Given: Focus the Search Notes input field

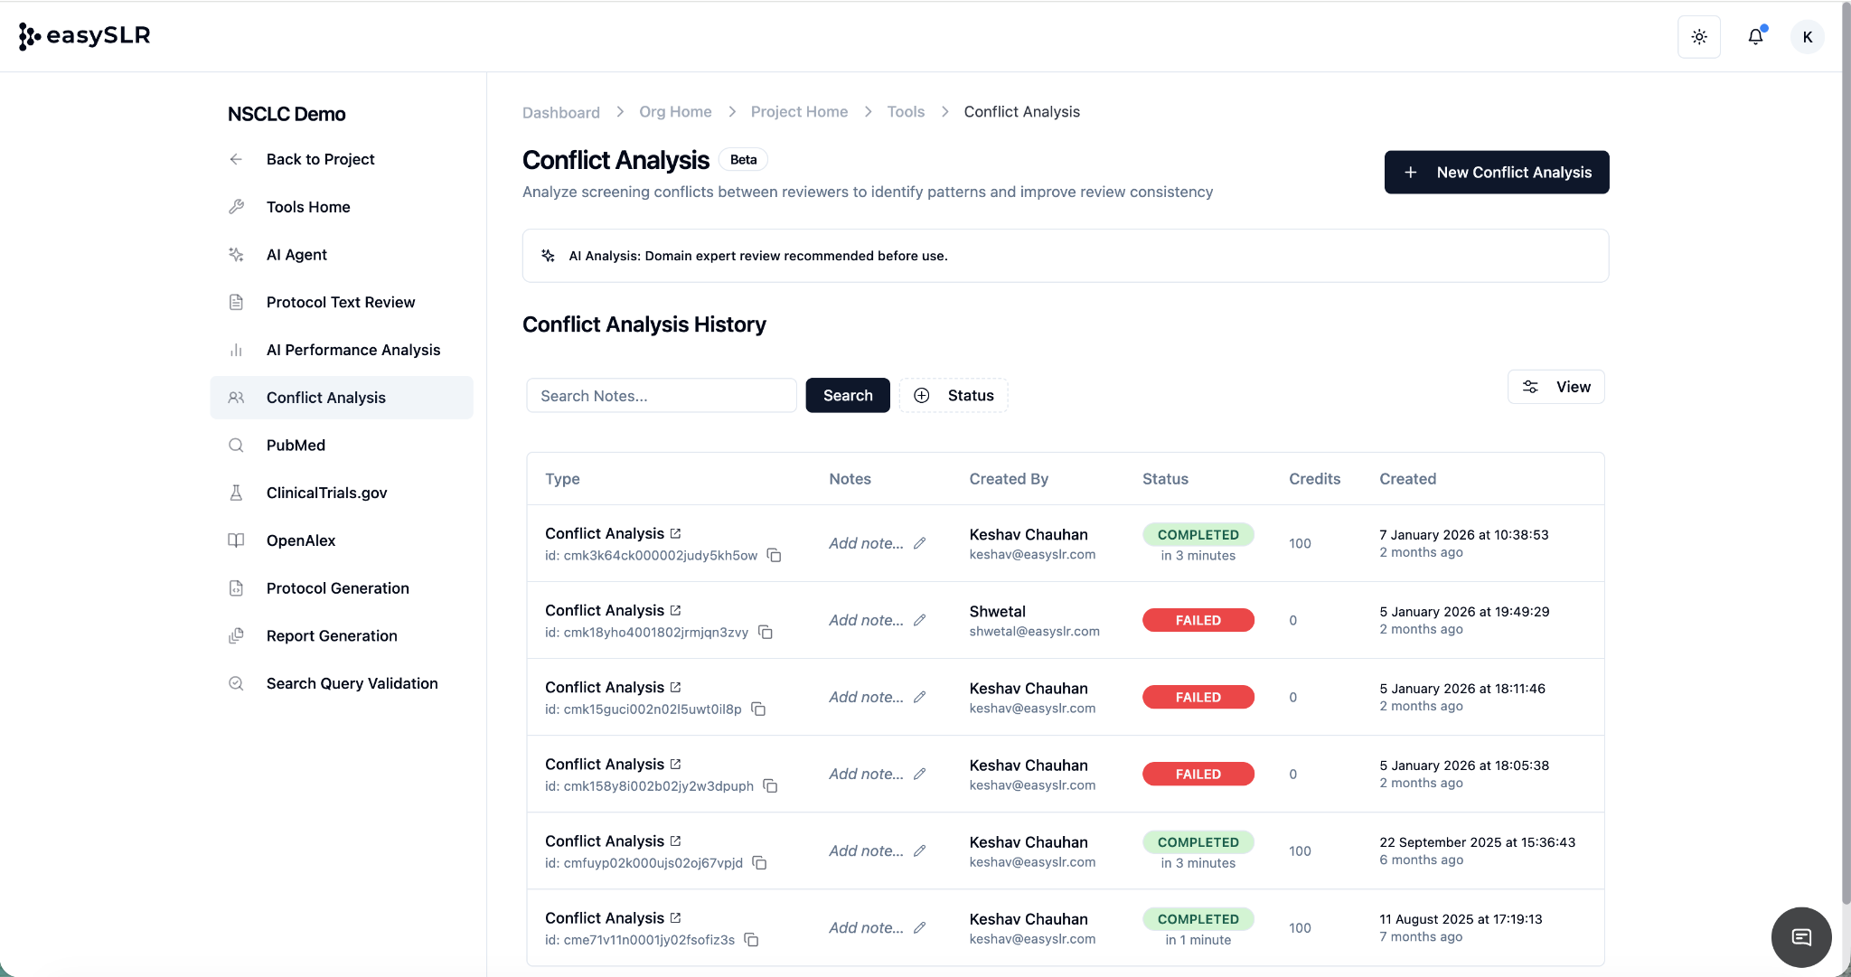Looking at the screenshot, I should 661,396.
